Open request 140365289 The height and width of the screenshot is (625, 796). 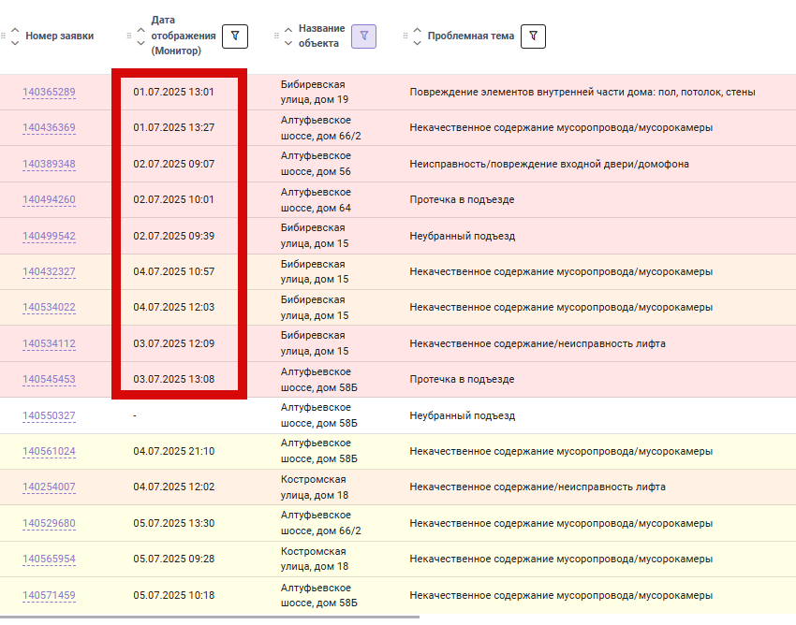pos(50,92)
